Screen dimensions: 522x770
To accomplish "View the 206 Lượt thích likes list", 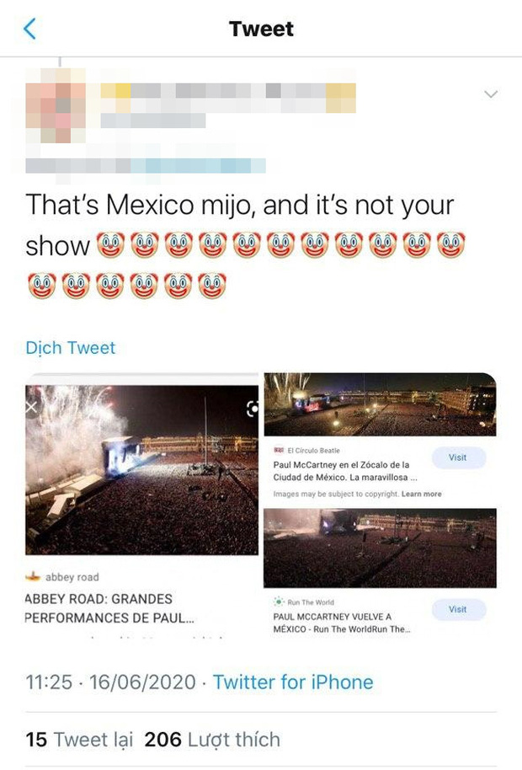I will 212,740.
